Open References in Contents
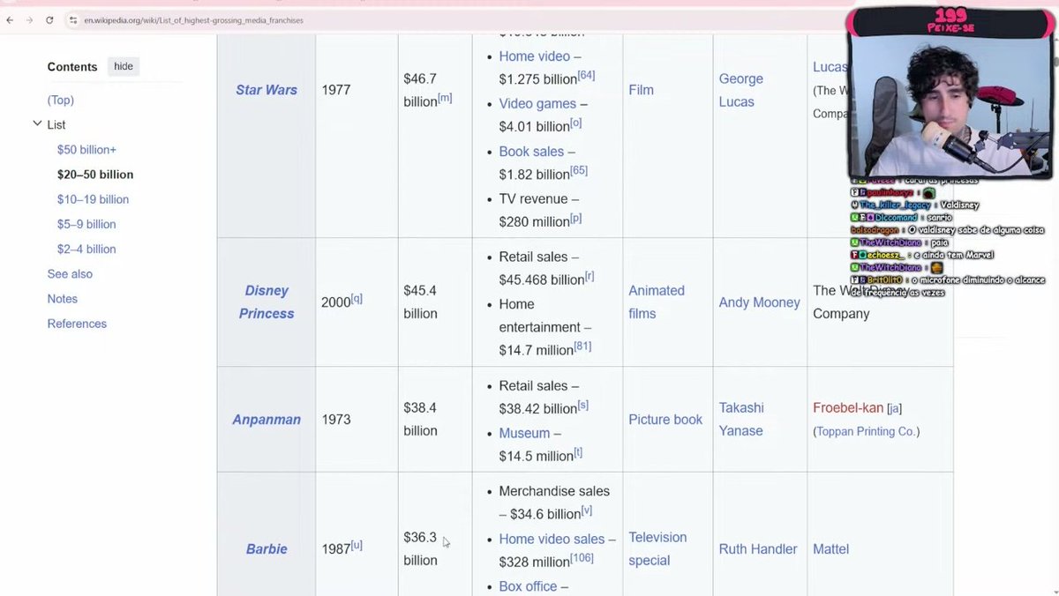The image size is (1059, 596). [x=77, y=324]
